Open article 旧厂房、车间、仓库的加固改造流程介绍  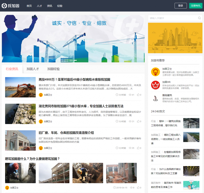tap(66, 133)
